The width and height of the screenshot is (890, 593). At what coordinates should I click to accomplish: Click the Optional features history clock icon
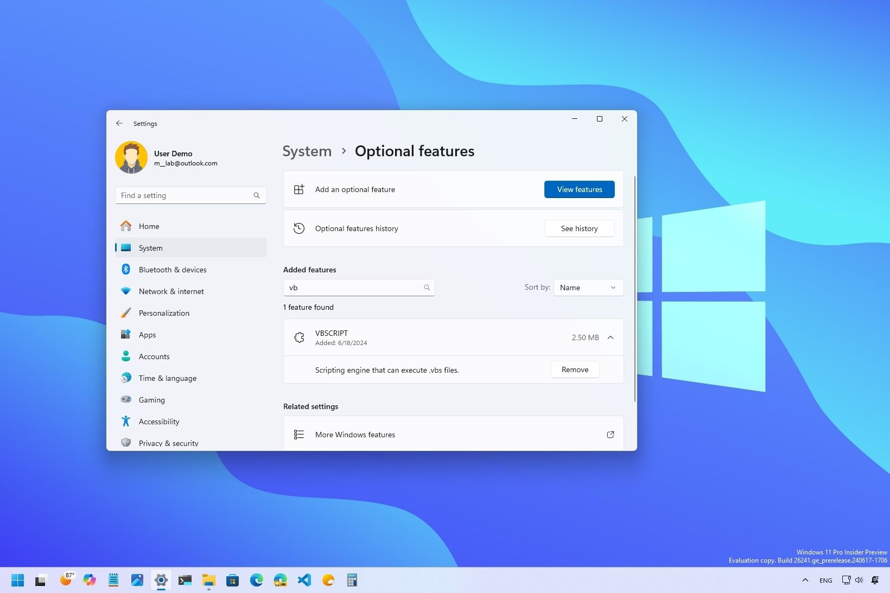coord(299,228)
